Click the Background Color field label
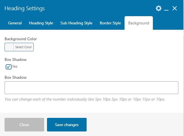This screenshot has width=184, height=136. coord(21,39)
